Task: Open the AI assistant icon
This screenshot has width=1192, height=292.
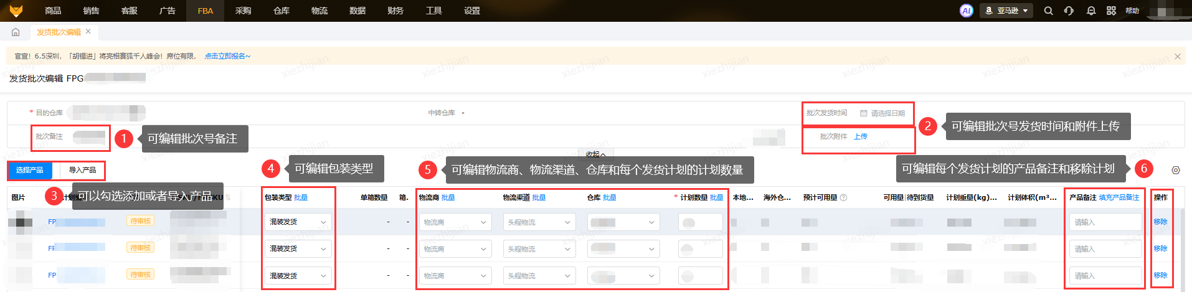Action: tap(966, 11)
